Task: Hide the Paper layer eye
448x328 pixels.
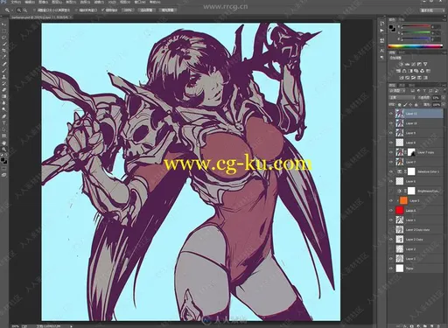Action: pos(391,269)
